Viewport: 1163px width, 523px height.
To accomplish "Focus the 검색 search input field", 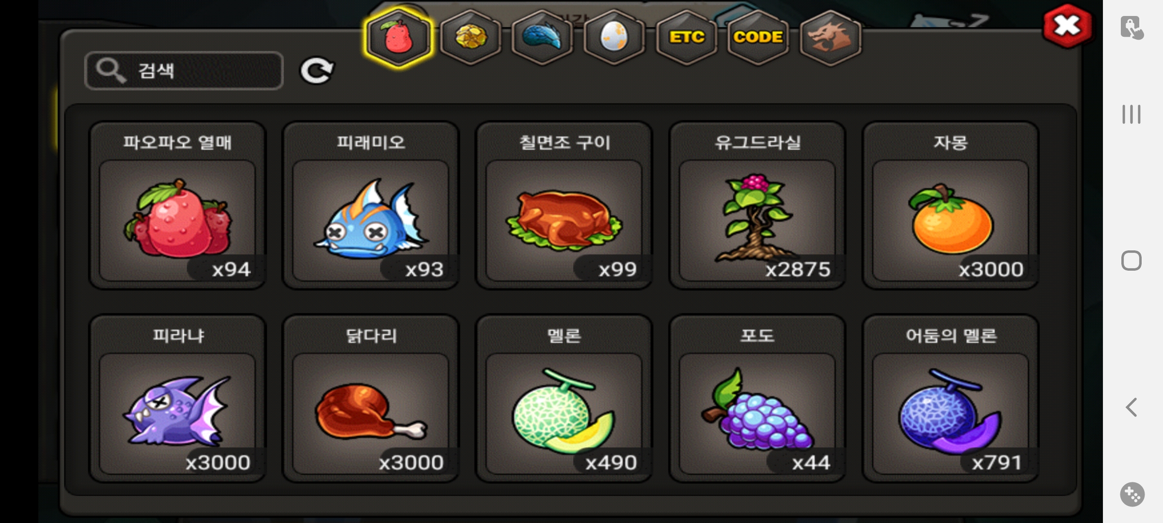I will click(184, 71).
